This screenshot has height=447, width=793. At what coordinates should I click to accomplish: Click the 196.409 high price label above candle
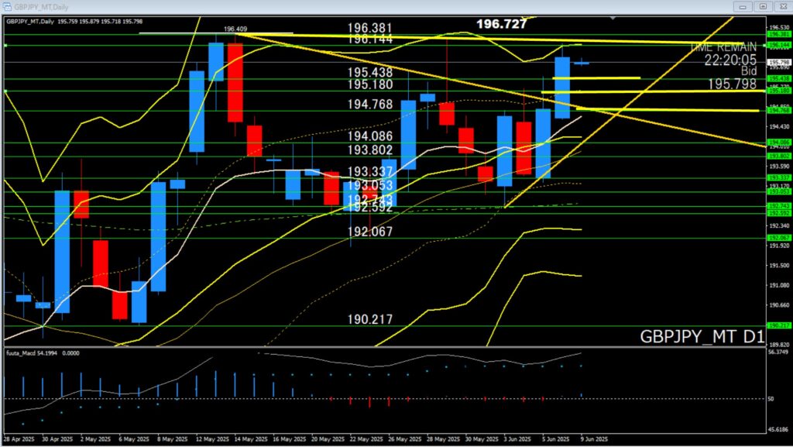click(235, 29)
